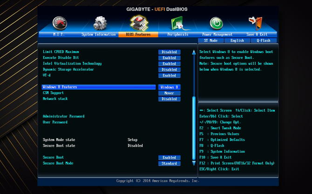Click the System Mode state Setup value
The height and width of the screenshot is (194, 312).
[133, 140]
